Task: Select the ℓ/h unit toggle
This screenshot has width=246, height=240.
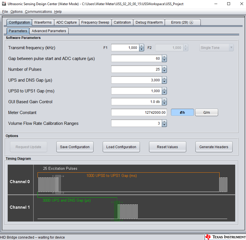Action: pyautogui.click(x=182, y=113)
